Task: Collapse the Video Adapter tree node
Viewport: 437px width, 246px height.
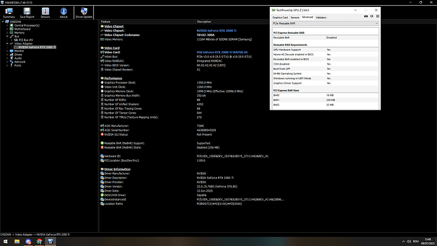Action: tap(7, 44)
